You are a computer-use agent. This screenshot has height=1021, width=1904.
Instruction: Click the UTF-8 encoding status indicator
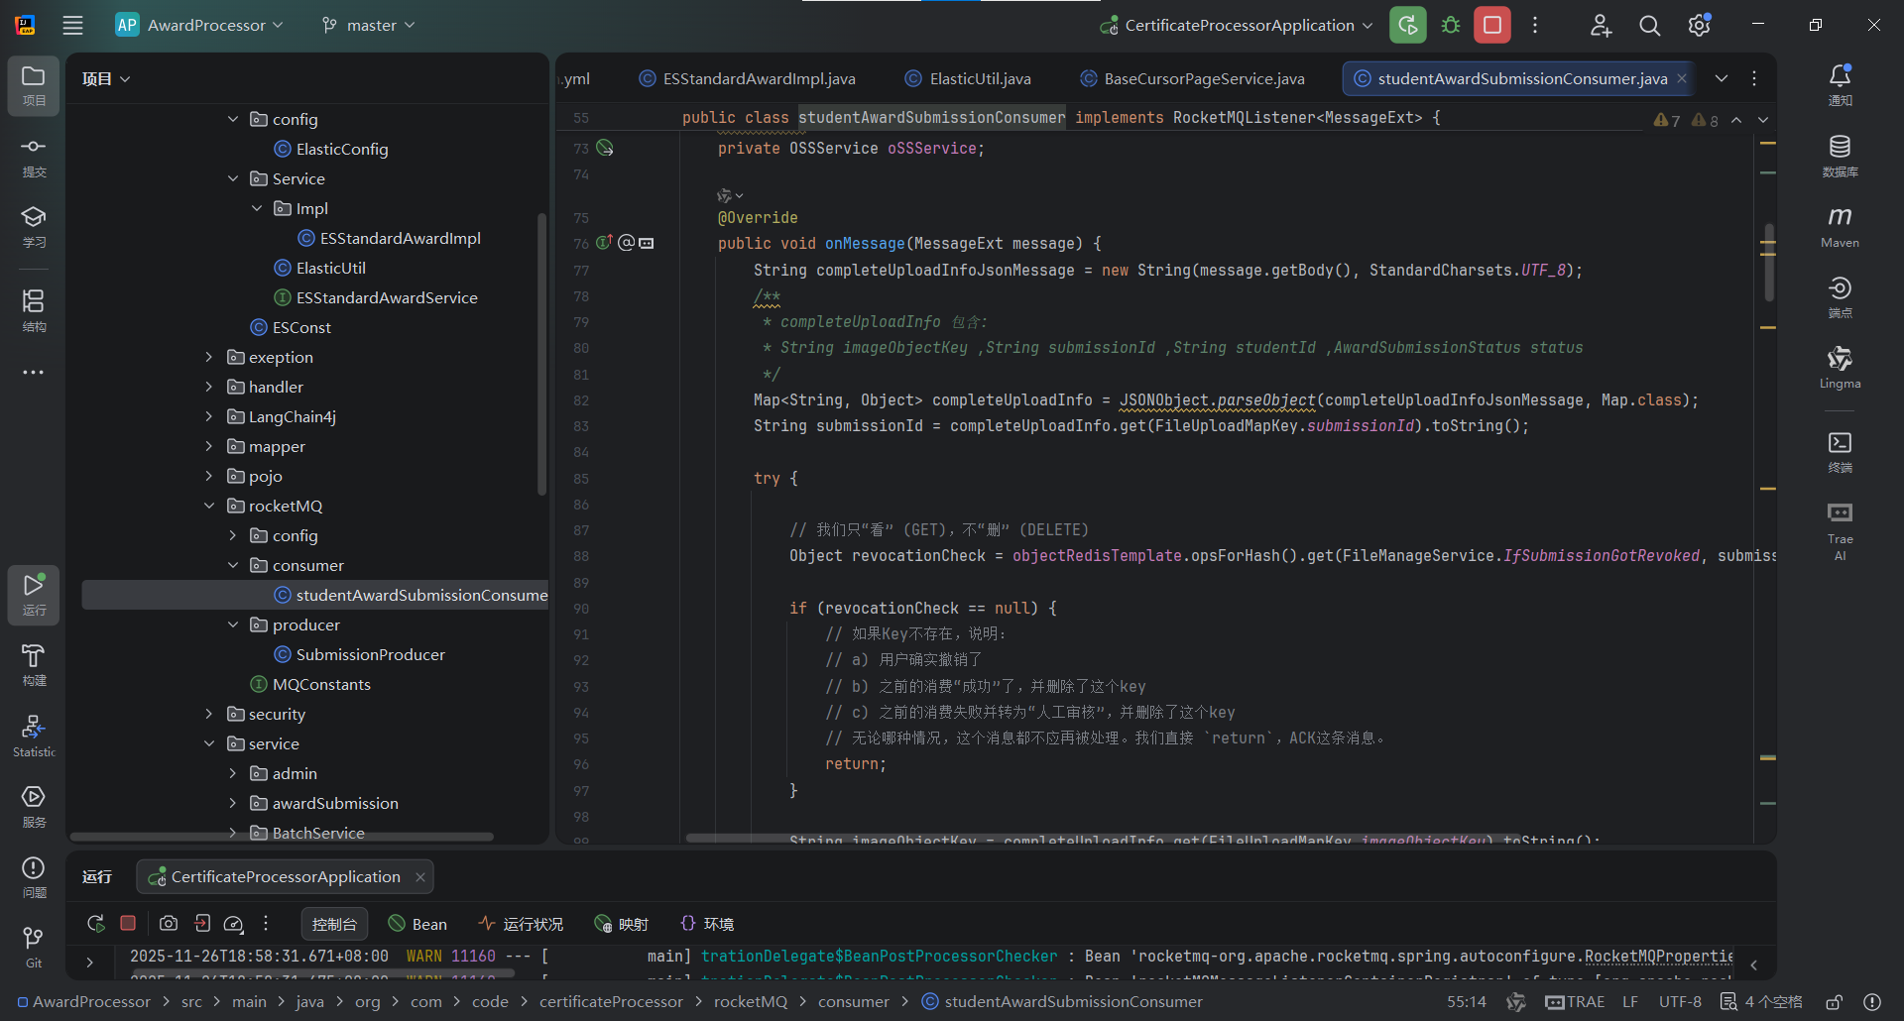1680,1002
